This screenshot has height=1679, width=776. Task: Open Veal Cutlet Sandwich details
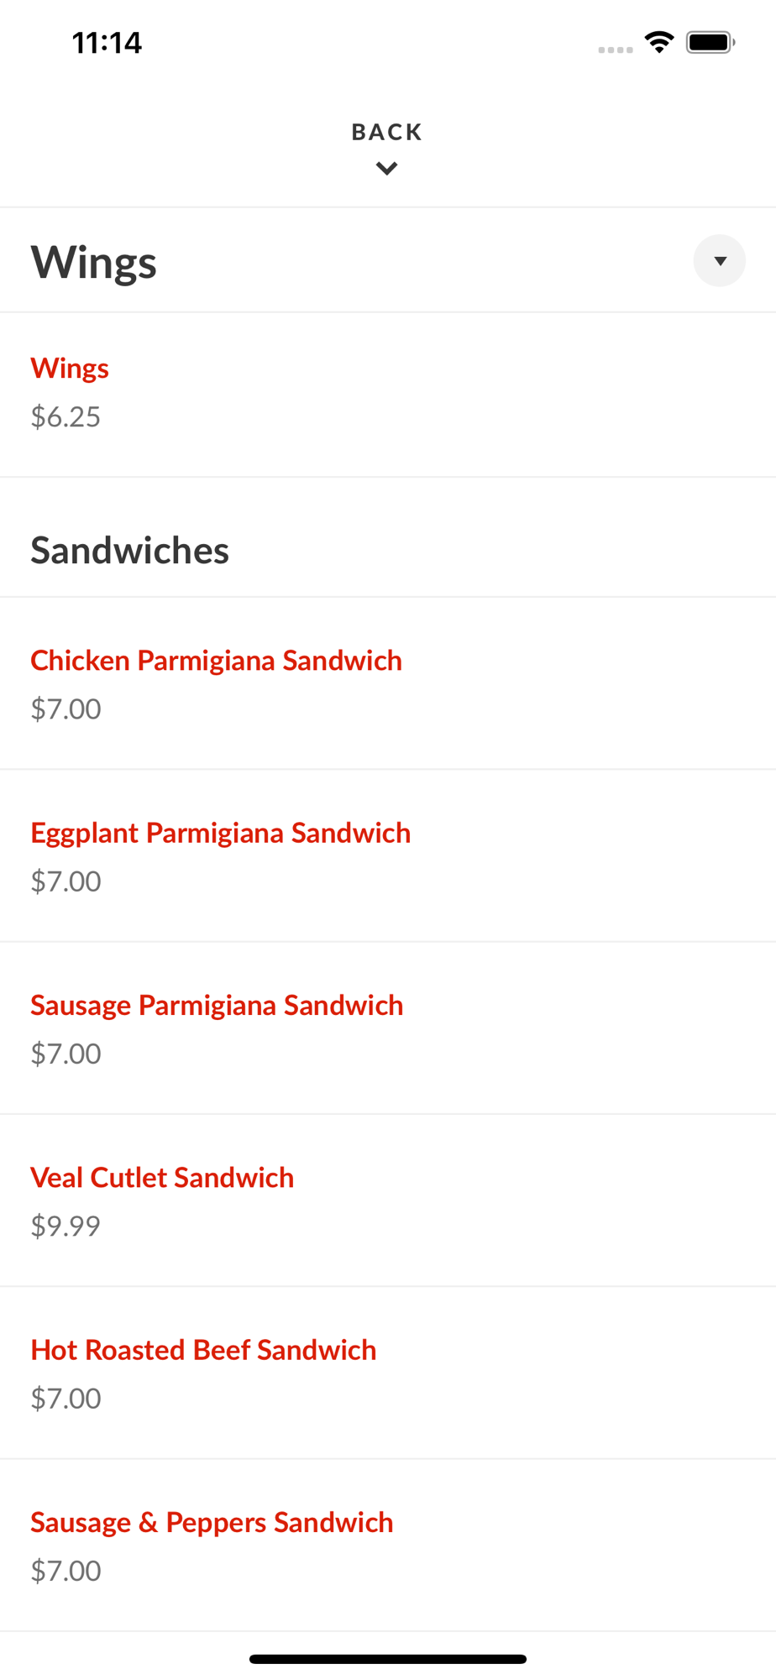162,1178
